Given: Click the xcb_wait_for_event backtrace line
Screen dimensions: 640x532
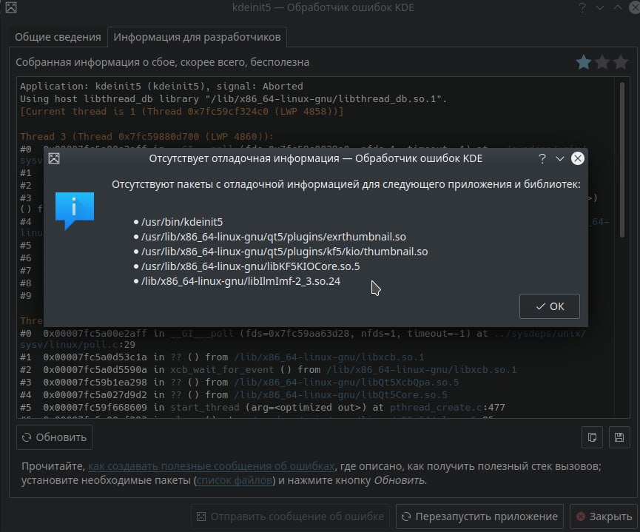Looking at the screenshot, I should coord(268,369).
